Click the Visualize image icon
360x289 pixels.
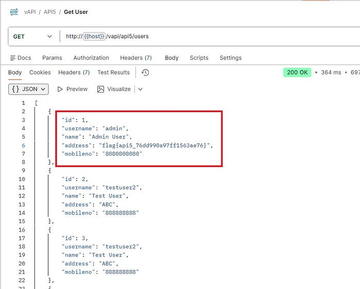pyautogui.click(x=101, y=89)
